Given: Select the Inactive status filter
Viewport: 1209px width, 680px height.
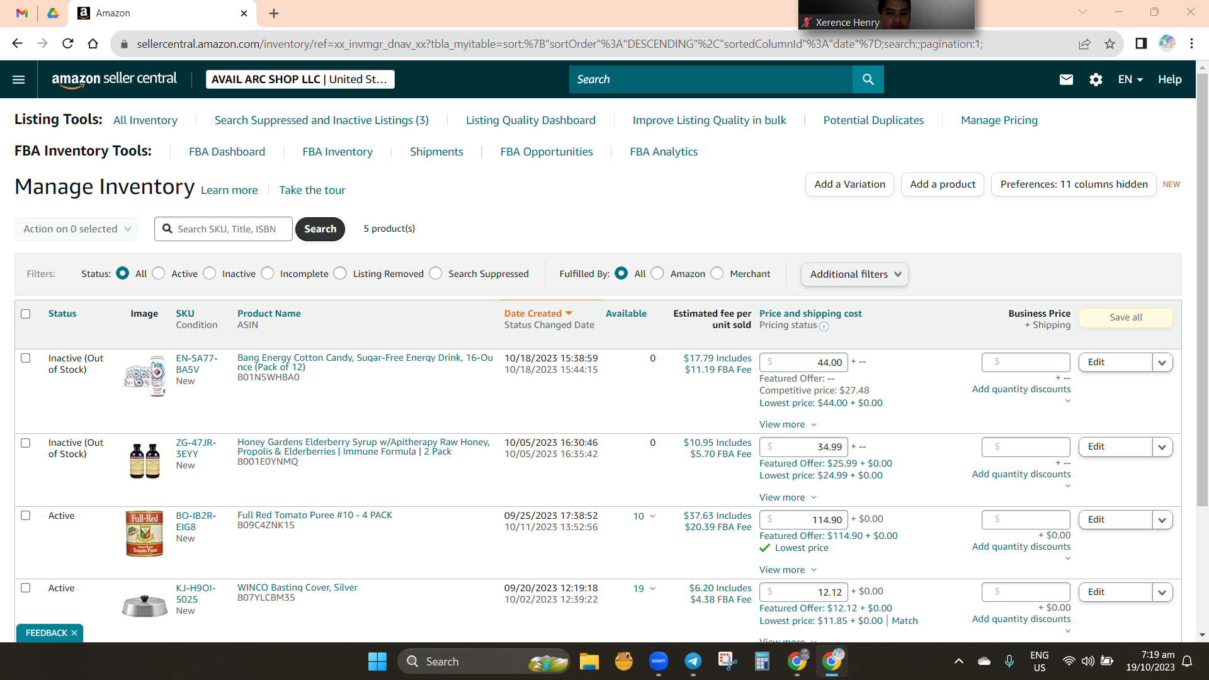Looking at the screenshot, I should [x=210, y=273].
